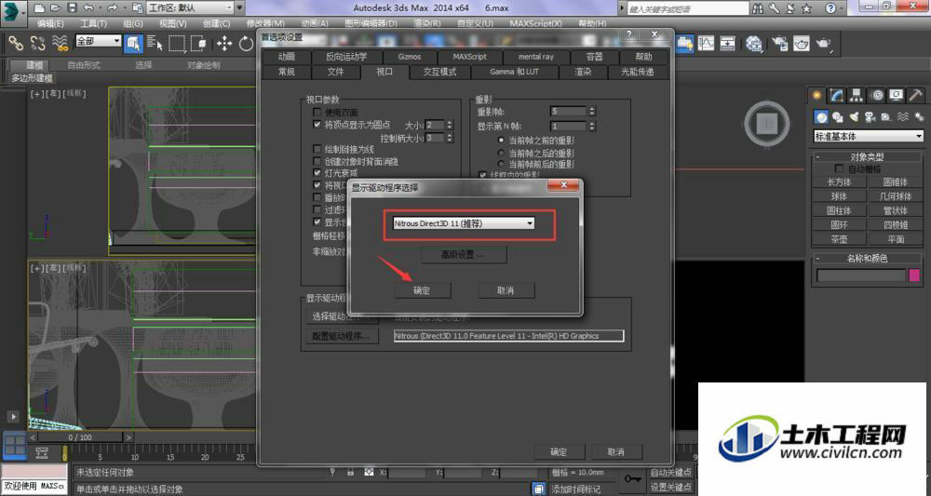The height and width of the screenshot is (496, 931).
Task: Toggle the selection lock padlock icon
Action: coord(351,472)
